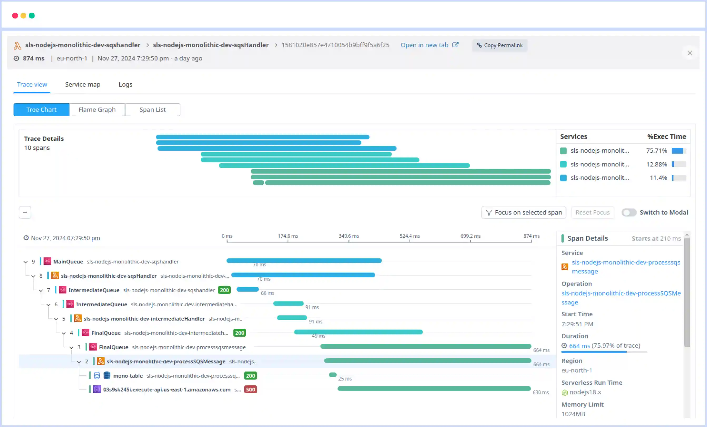Click the external link icon after Open in new tab
707x427 pixels.
point(455,45)
